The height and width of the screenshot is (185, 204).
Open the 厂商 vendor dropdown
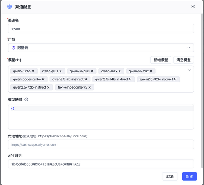[188, 48]
